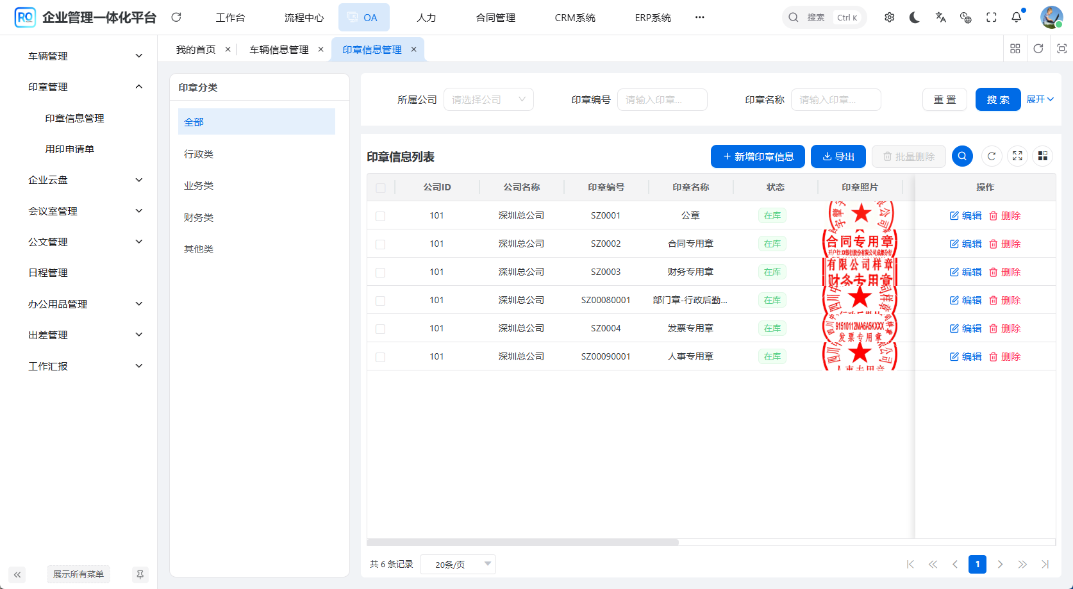
Task: Open the CRM系统 top menu
Action: pyautogui.click(x=575, y=18)
